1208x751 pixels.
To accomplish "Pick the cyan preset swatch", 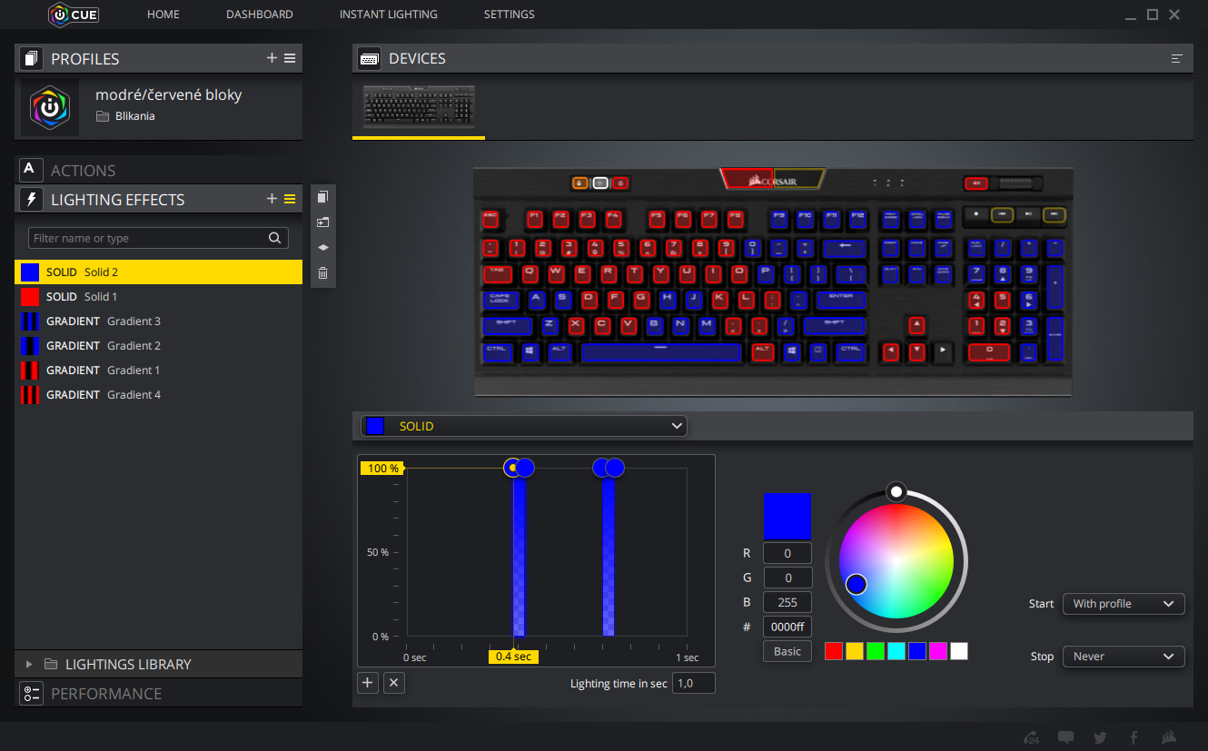I will tap(896, 651).
